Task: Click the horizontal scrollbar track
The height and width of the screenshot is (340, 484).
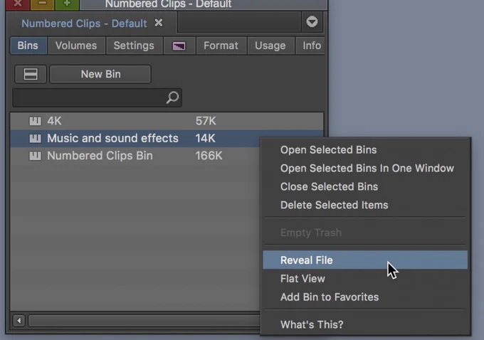Action: pos(144,321)
